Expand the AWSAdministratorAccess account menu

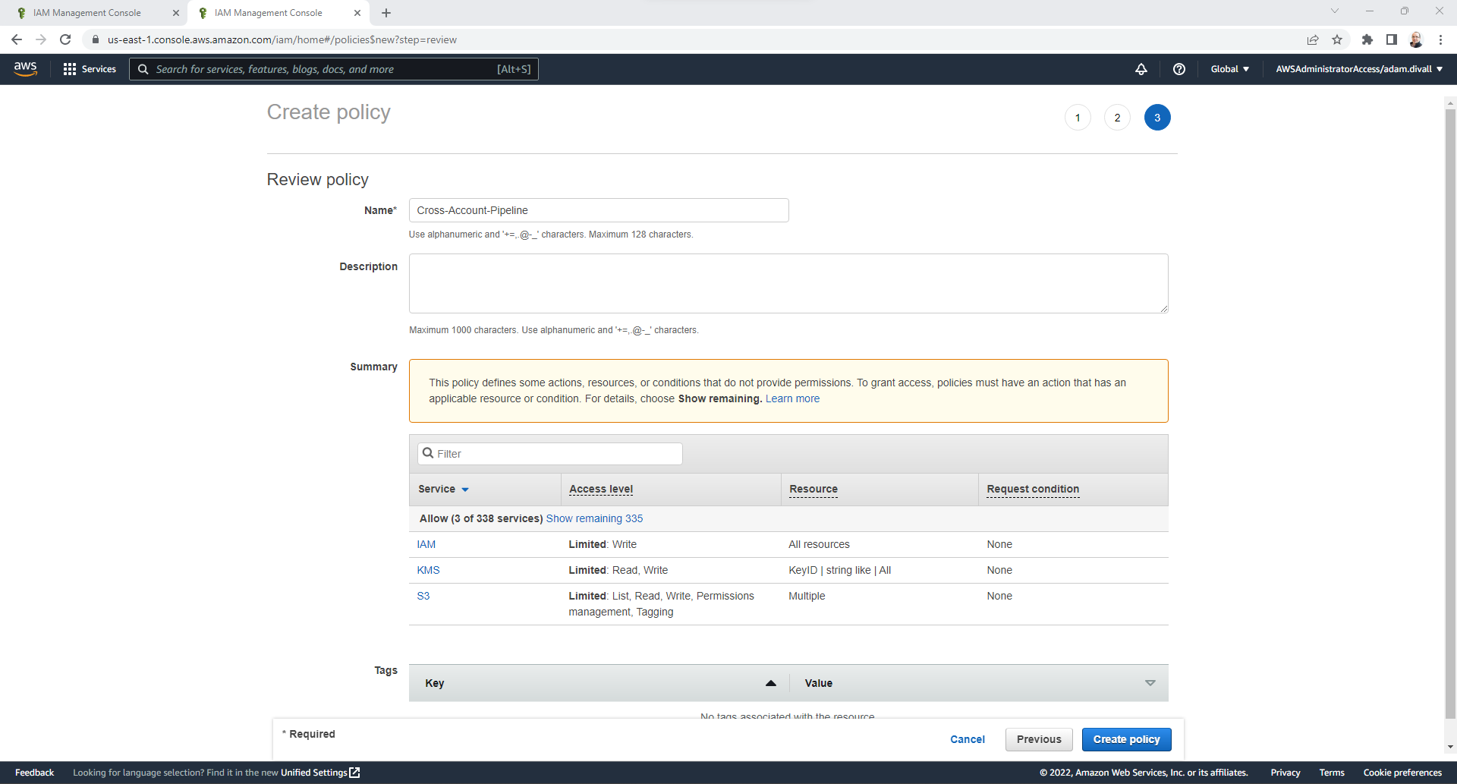(1358, 69)
